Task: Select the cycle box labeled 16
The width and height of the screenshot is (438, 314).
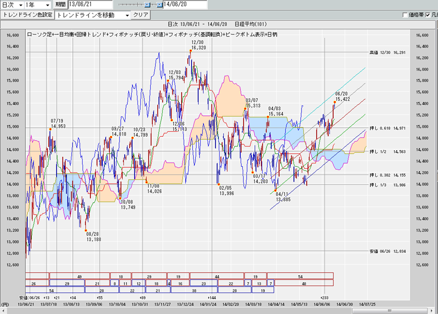Action: click(x=180, y=283)
